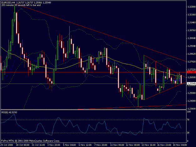Click the 6 Nov 12:00 time label
196x147 pixels.
[85, 145]
